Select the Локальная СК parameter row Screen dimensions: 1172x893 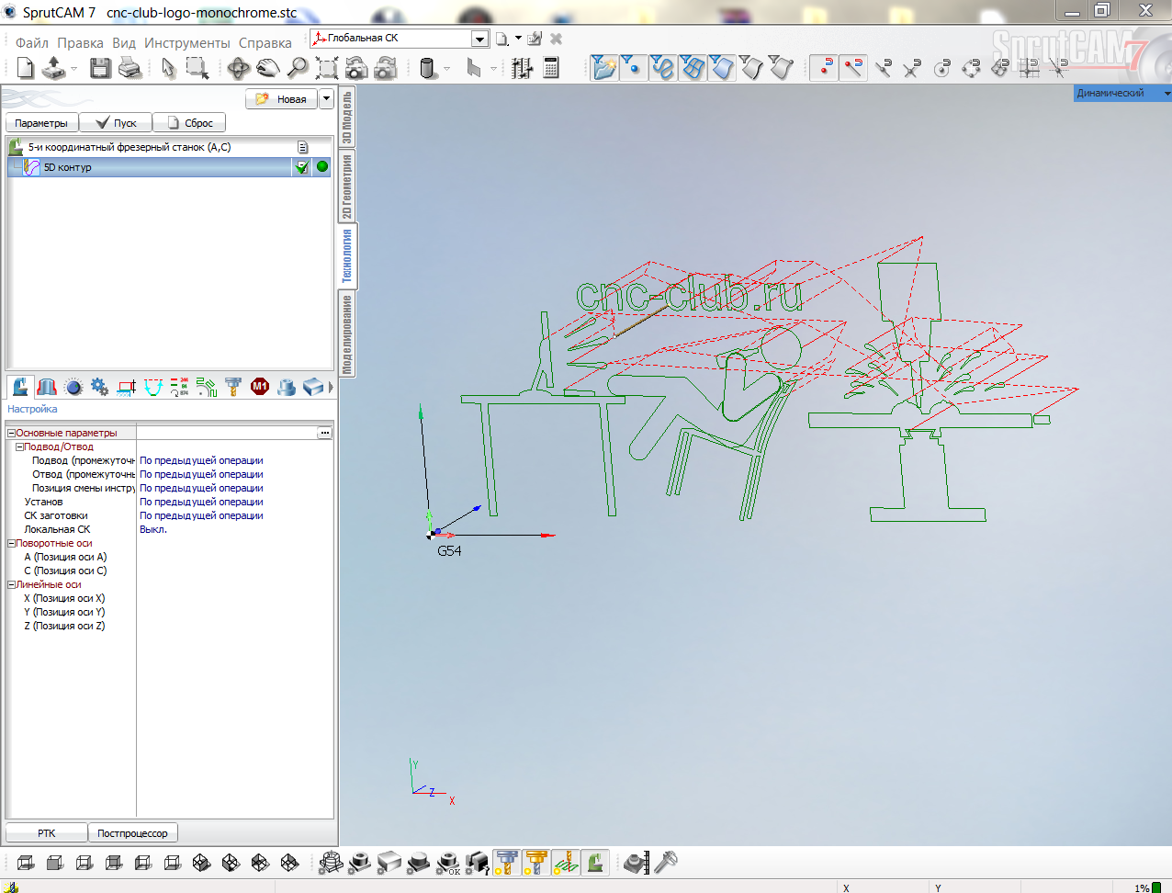coord(169,529)
